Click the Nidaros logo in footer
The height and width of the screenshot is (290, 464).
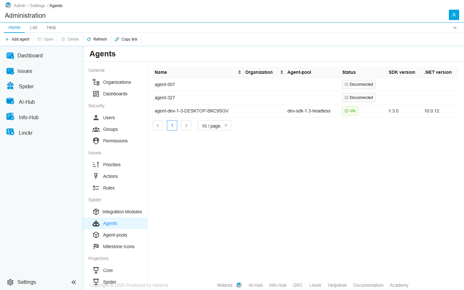click(239, 285)
